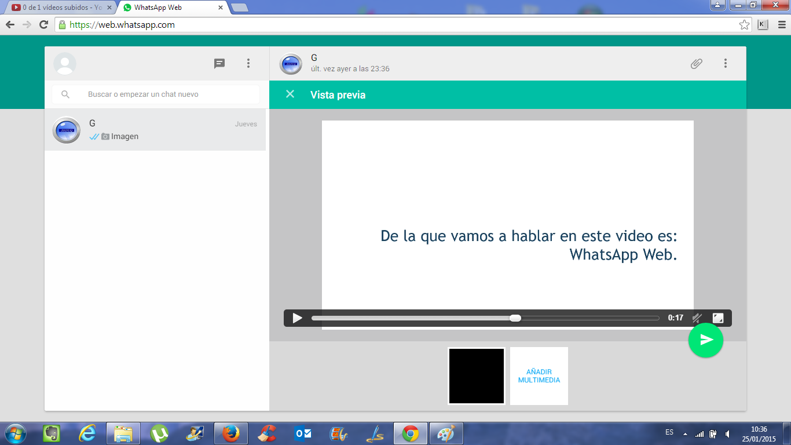Open the sidebar three-dot menu
The image size is (791, 445).
[248, 64]
